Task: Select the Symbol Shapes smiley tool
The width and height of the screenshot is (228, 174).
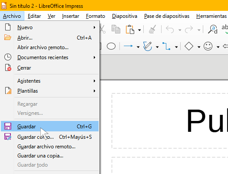Action: point(208,46)
